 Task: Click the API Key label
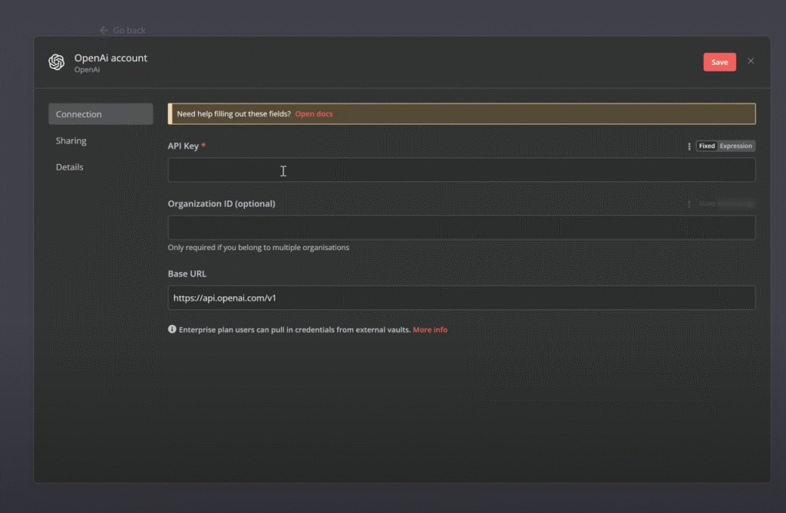(183, 146)
